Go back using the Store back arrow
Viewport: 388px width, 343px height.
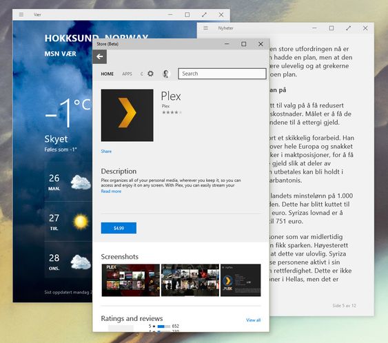[100, 56]
